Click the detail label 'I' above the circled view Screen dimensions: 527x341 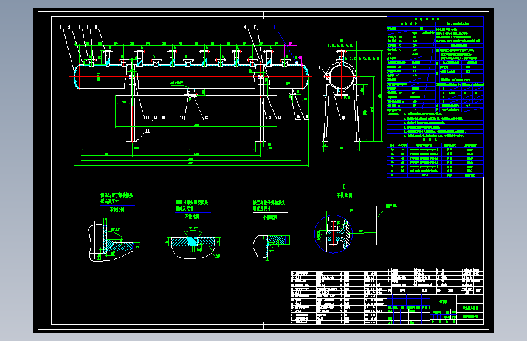tap(343, 187)
